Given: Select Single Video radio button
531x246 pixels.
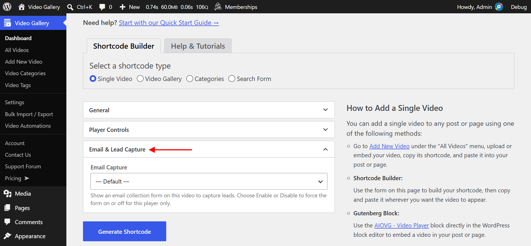Looking at the screenshot, I should 93,79.
